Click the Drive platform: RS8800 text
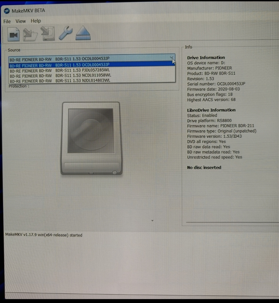The width and height of the screenshot is (279, 303). [209, 121]
